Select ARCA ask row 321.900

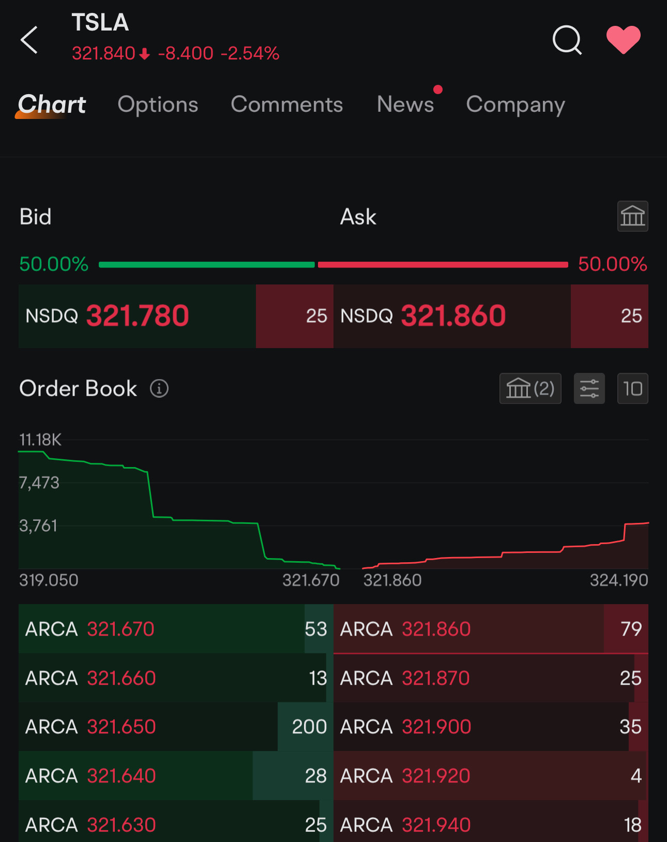pyautogui.click(x=491, y=727)
